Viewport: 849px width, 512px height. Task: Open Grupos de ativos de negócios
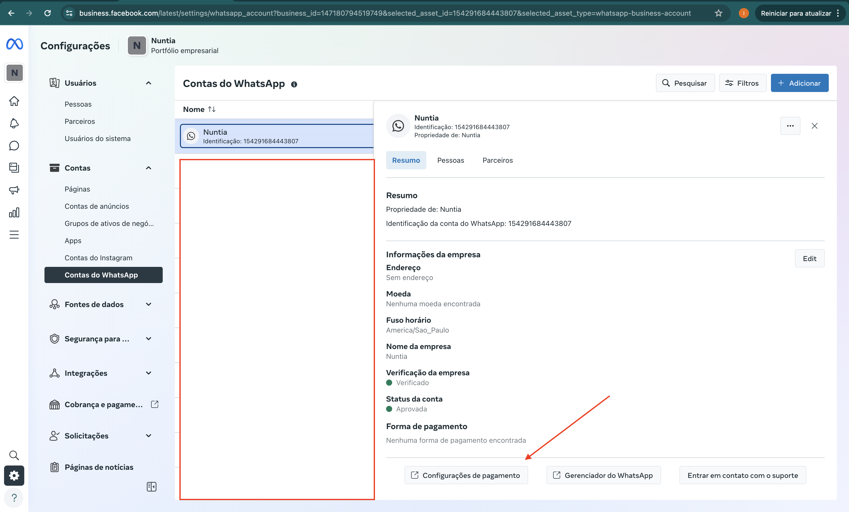pyautogui.click(x=109, y=223)
